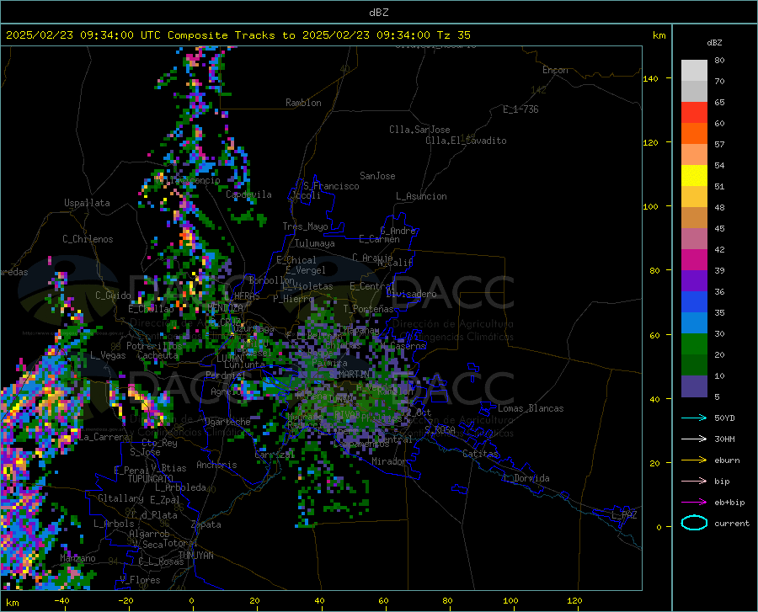Click the '-40' tick on the horizontal km axis

point(61,601)
